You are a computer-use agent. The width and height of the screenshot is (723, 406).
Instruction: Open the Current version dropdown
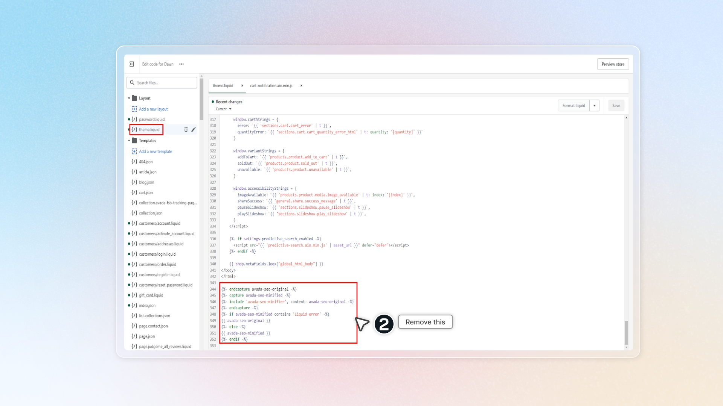(223, 109)
